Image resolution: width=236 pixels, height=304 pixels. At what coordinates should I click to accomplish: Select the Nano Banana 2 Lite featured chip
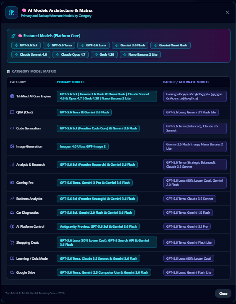pyautogui.click(x=140, y=54)
